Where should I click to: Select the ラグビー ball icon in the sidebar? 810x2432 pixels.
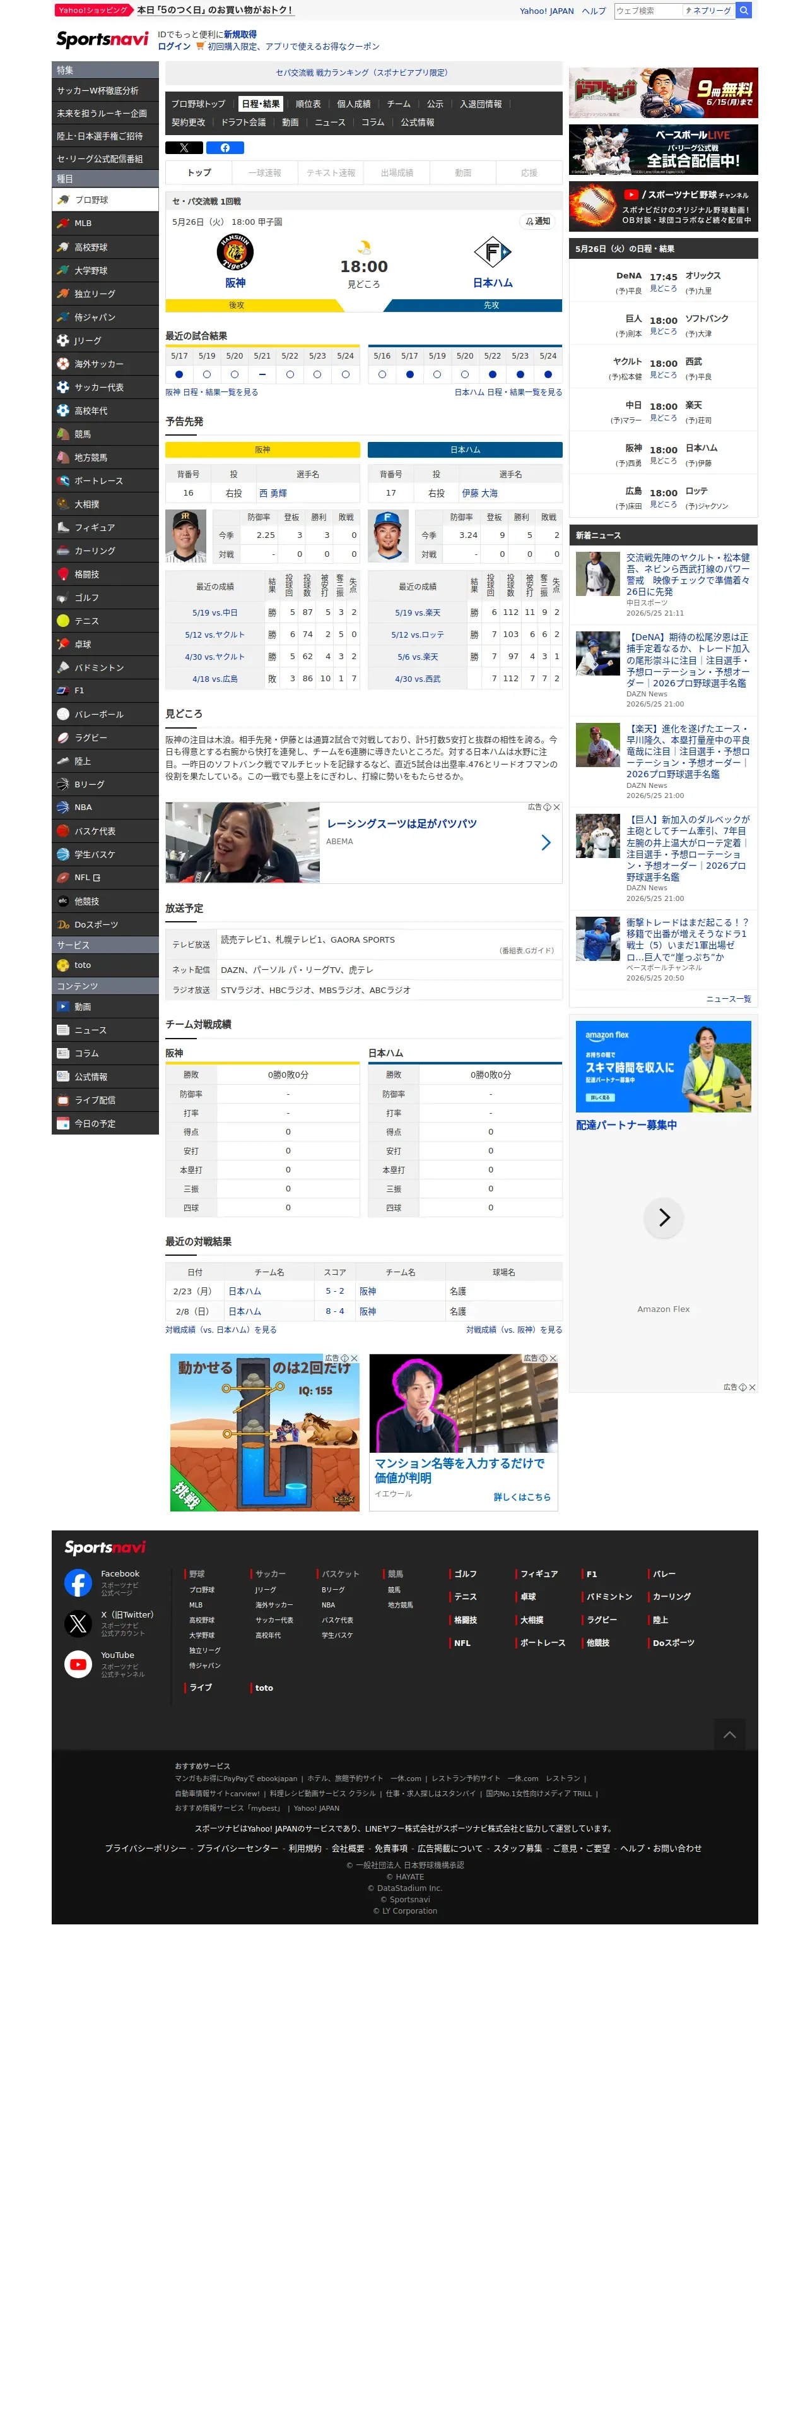point(63,738)
